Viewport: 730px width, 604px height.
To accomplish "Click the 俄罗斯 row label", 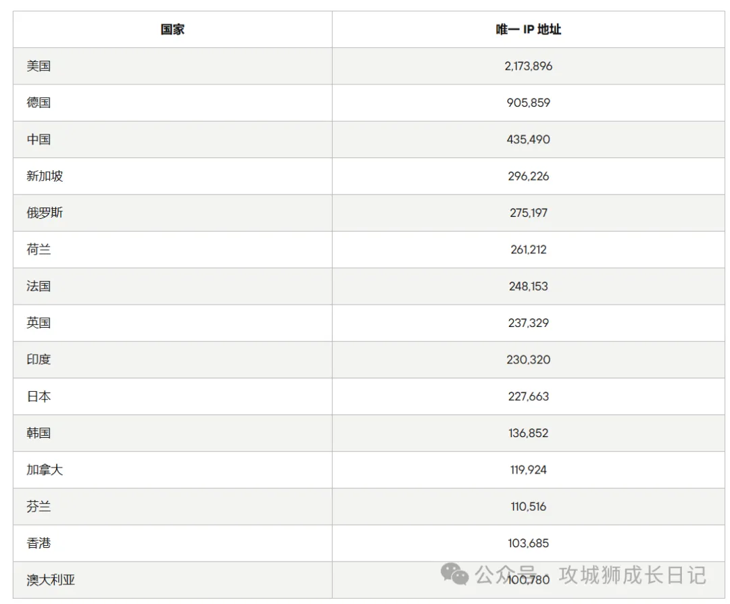I will [45, 213].
